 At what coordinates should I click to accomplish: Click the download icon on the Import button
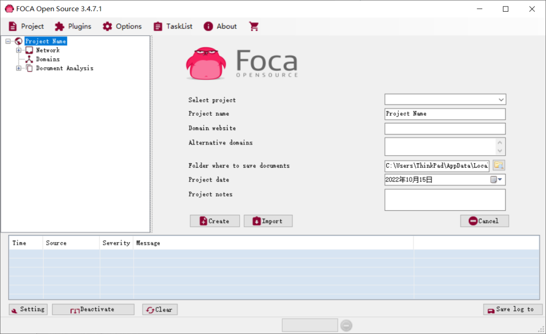[257, 221]
